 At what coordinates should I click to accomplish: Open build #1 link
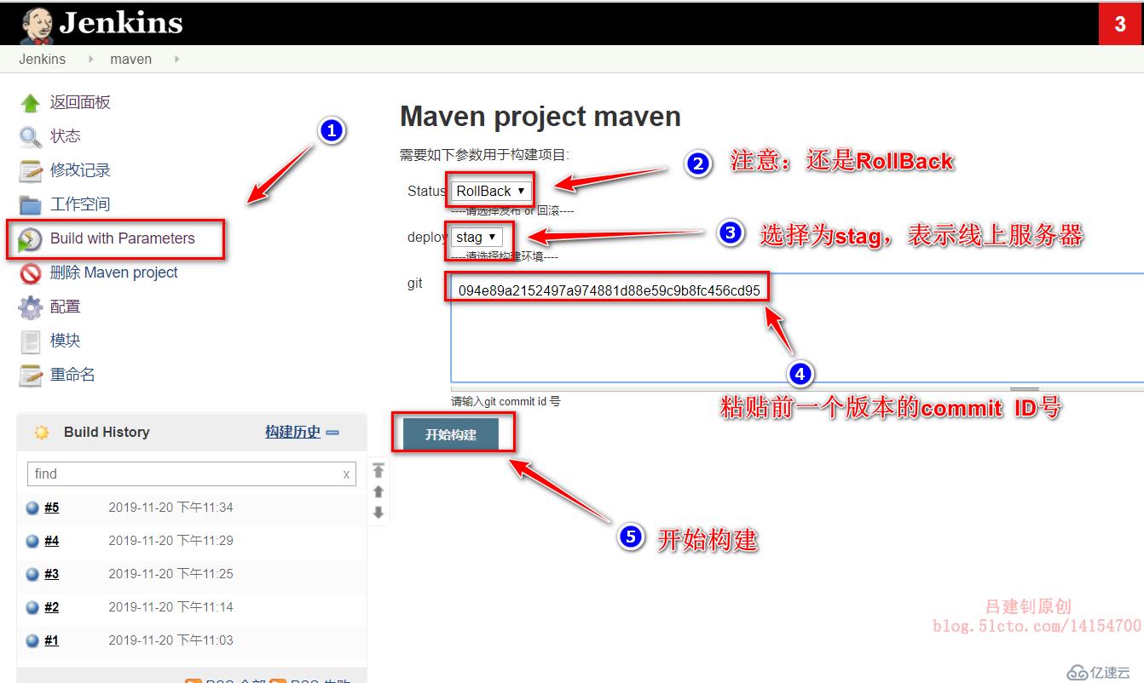52,640
